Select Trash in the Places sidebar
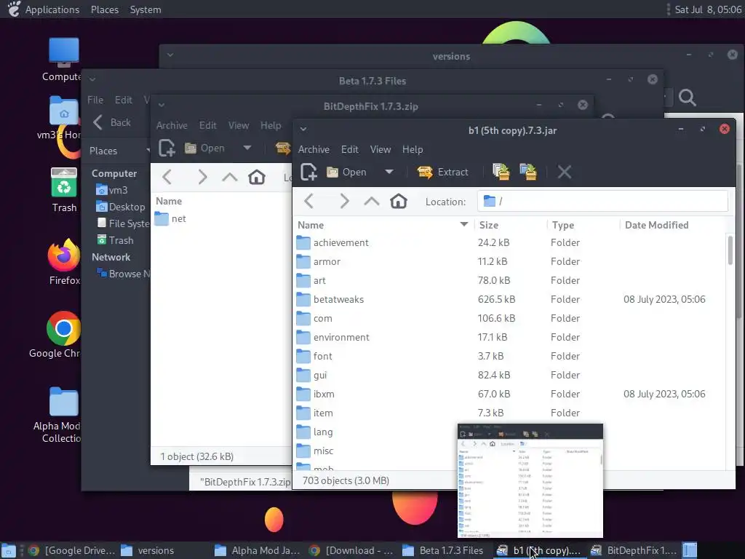 116,240
